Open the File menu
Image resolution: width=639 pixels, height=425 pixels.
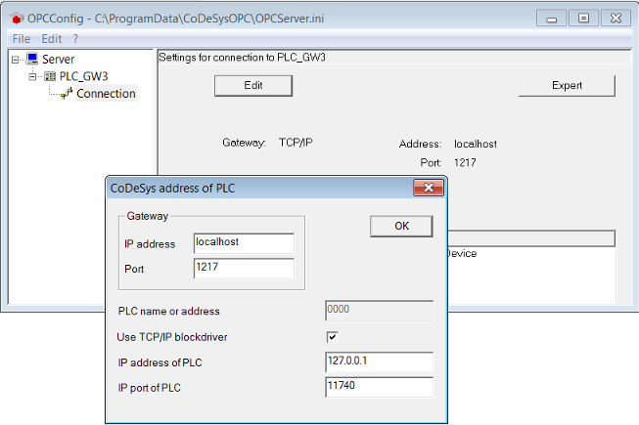click(x=22, y=39)
